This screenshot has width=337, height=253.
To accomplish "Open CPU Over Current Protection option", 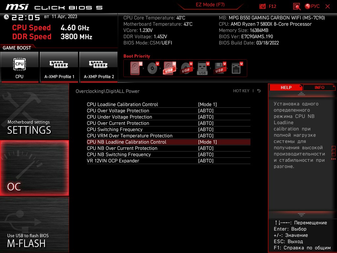I will click(x=168, y=123).
